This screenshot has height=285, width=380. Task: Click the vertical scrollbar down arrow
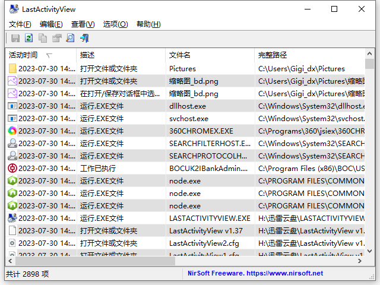point(369,251)
